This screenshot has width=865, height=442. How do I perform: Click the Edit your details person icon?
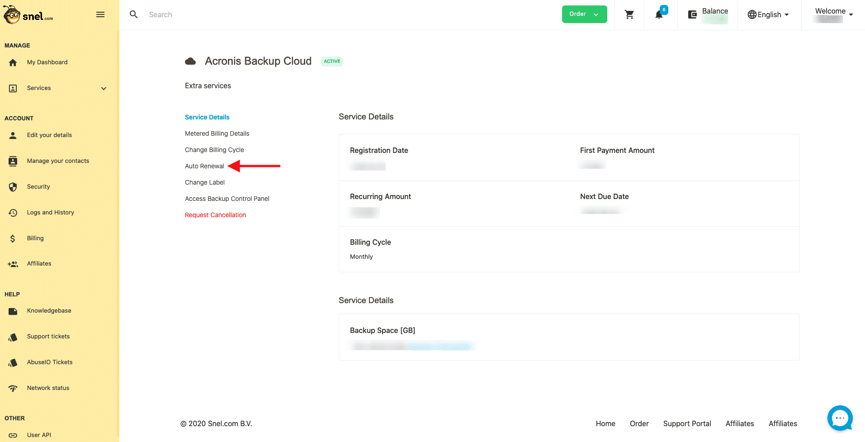pos(13,135)
